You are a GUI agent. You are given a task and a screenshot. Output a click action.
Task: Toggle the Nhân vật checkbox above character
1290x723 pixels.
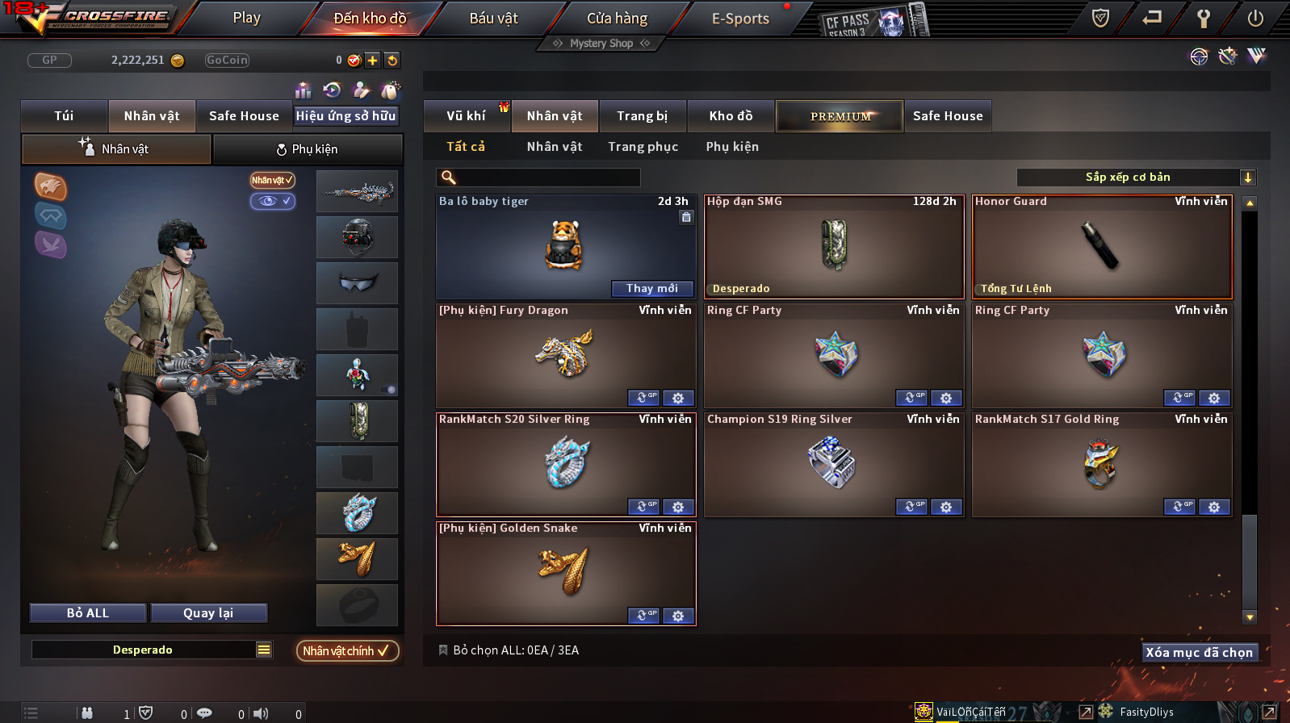tap(273, 180)
